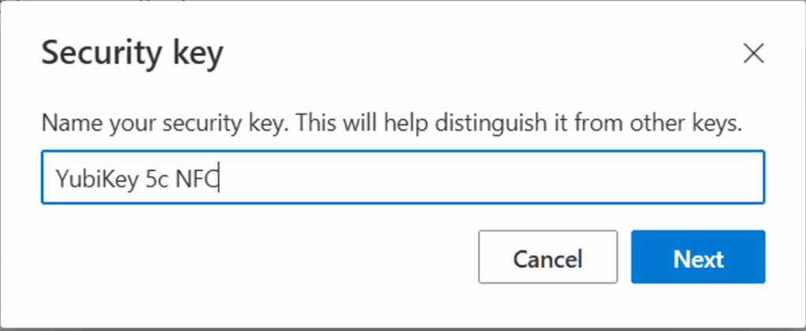Click the blank space left of Cancel
This screenshot has height=331, width=806.
pos(260,257)
